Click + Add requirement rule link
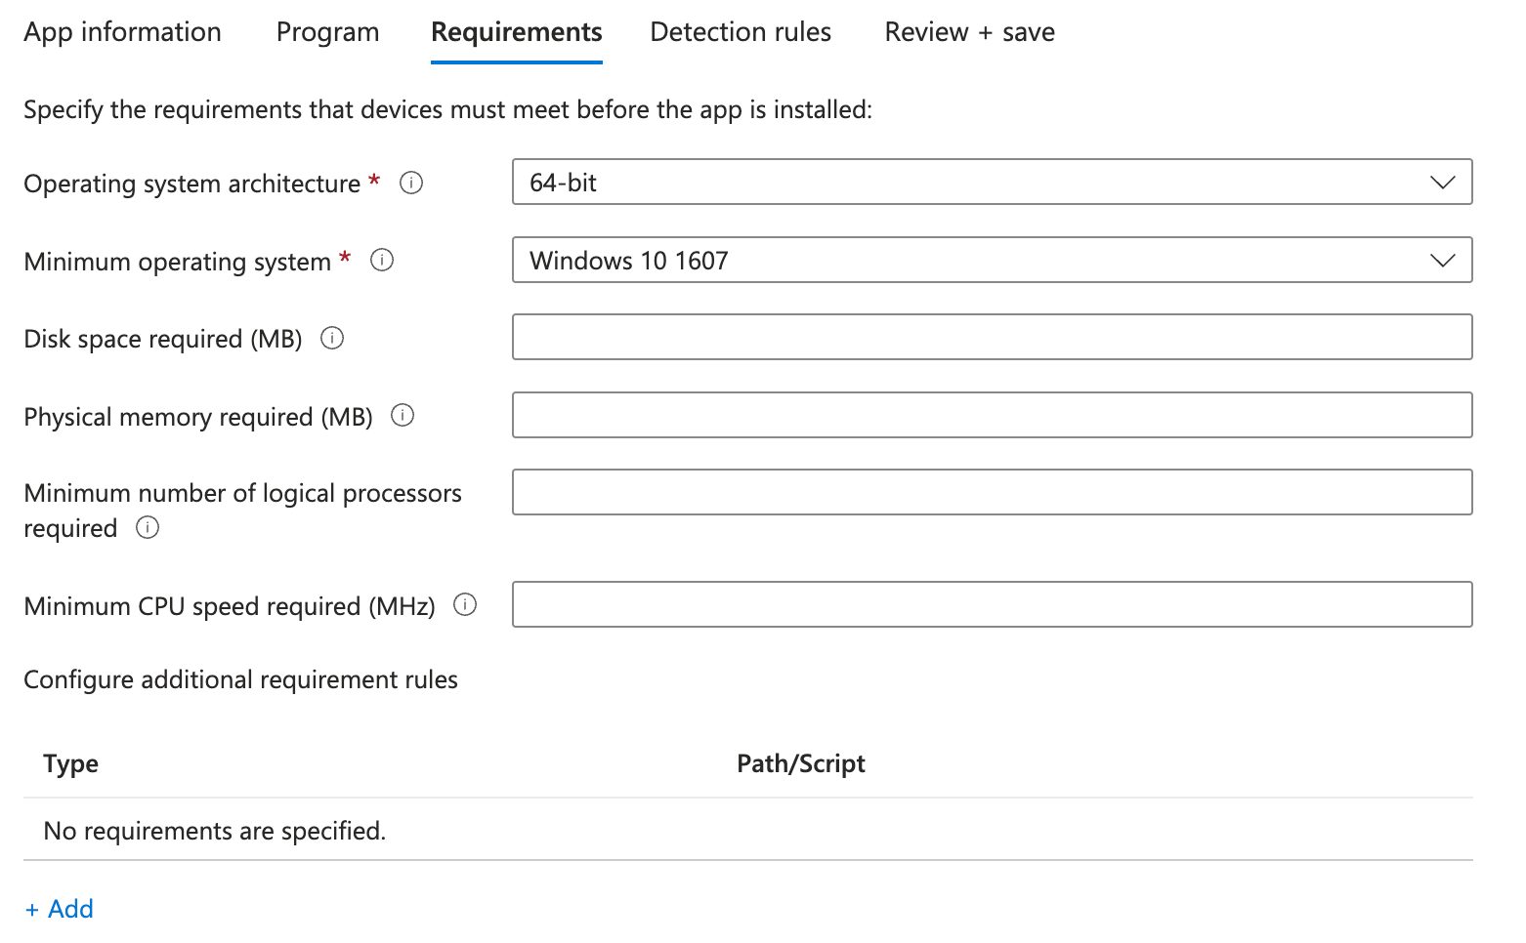This screenshot has height=943, width=1526. [60, 909]
